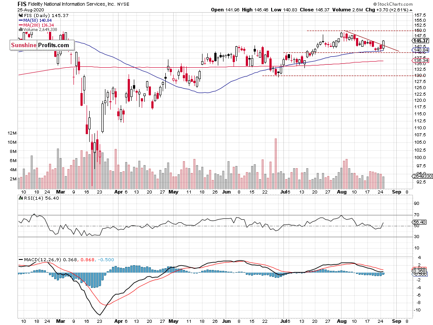Click the SunshineProfits.com logo

(x=42, y=45)
